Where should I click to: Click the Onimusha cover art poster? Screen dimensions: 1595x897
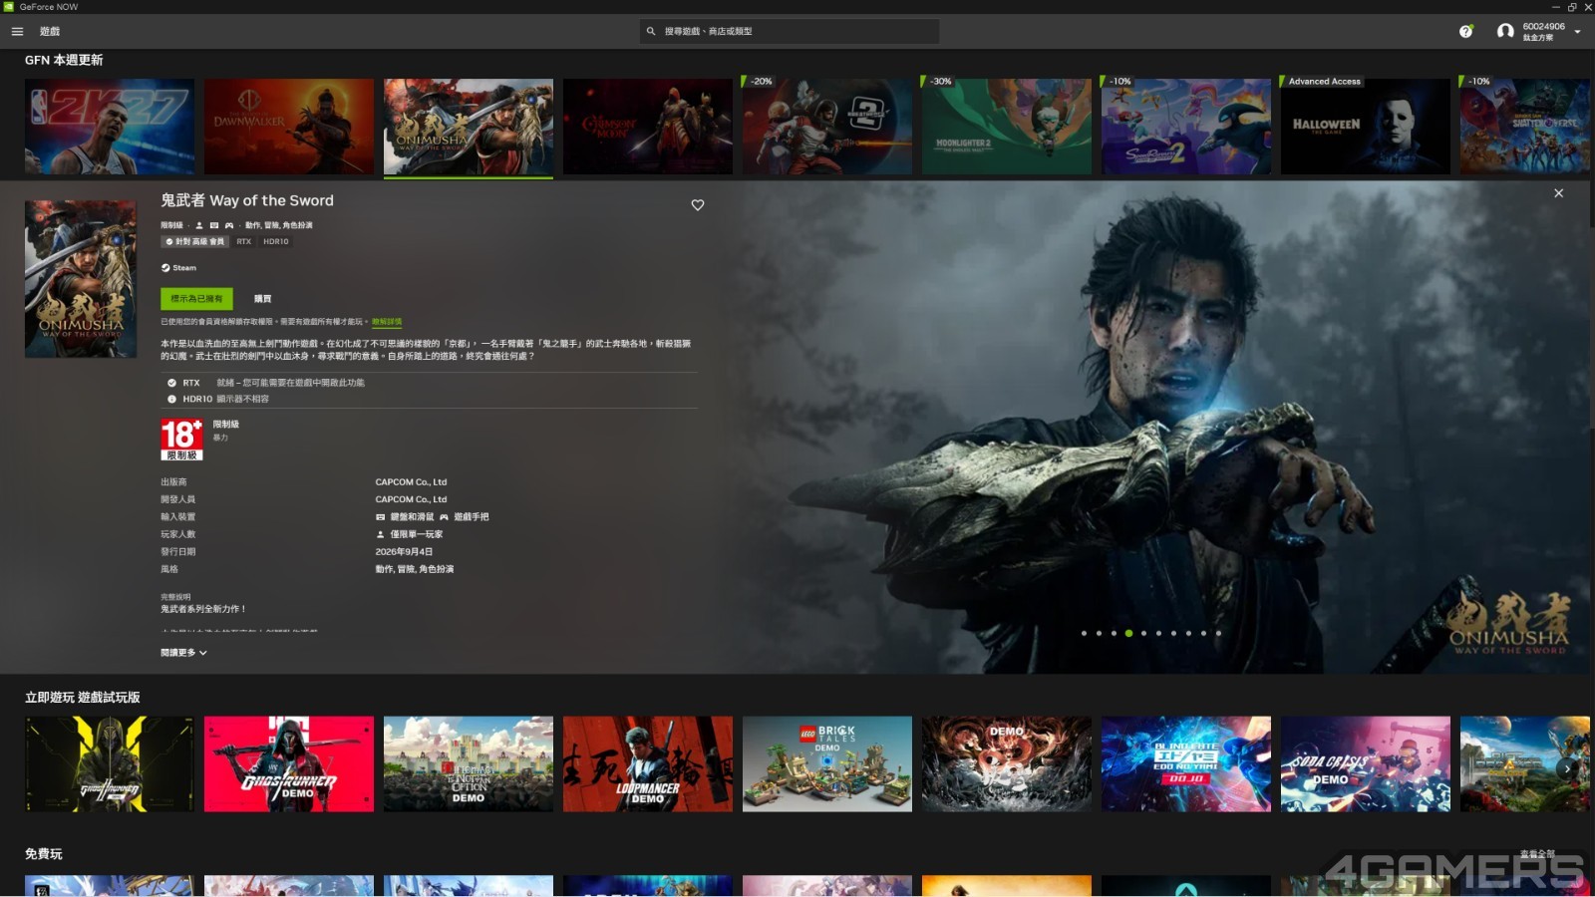point(81,279)
